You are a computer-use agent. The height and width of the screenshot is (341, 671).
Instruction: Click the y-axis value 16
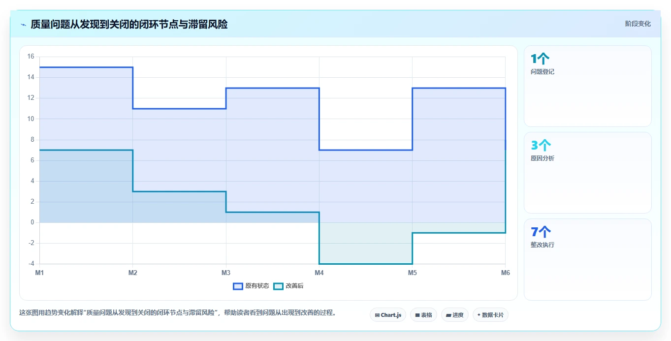(31, 57)
